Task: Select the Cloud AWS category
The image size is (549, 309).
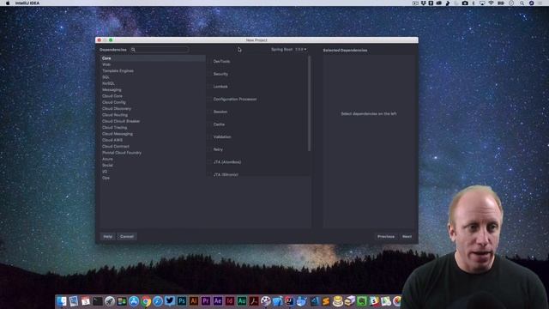Action: [153, 140]
